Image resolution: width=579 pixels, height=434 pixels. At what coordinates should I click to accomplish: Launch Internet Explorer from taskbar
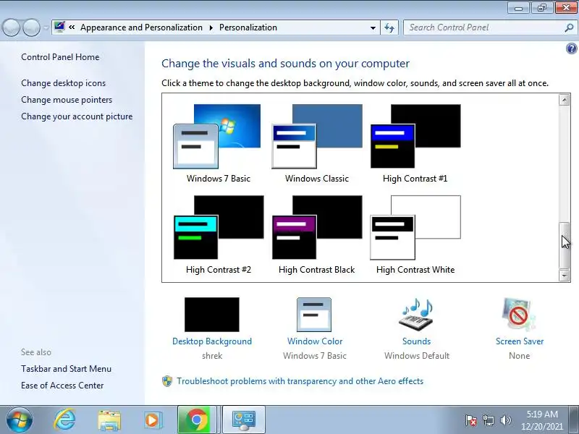(x=64, y=420)
